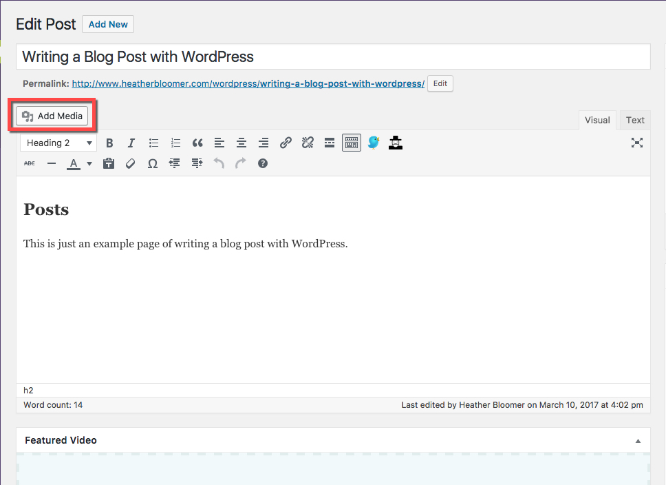
Task: Click the Word count: 14 status
Action: point(53,405)
